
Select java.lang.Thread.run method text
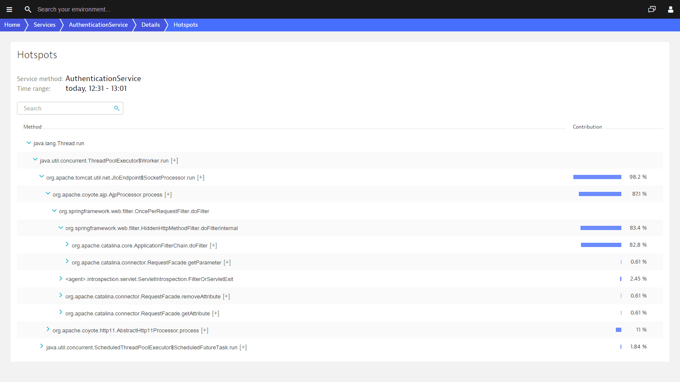tap(59, 143)
